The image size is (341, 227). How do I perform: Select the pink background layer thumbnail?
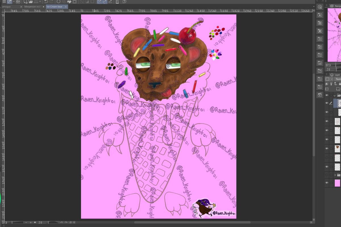pos(337,183)
